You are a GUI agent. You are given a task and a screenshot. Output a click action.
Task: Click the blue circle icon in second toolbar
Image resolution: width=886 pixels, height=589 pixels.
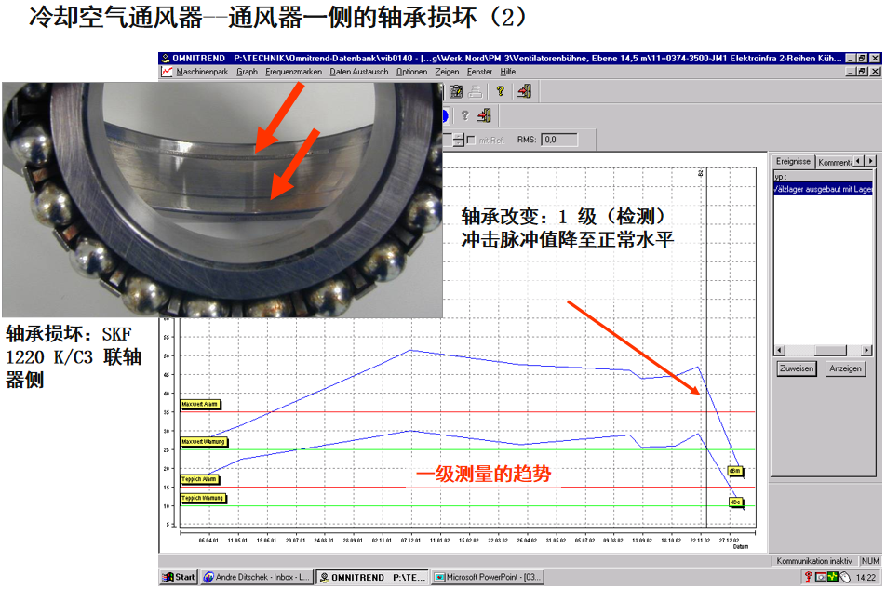(445, 115)
